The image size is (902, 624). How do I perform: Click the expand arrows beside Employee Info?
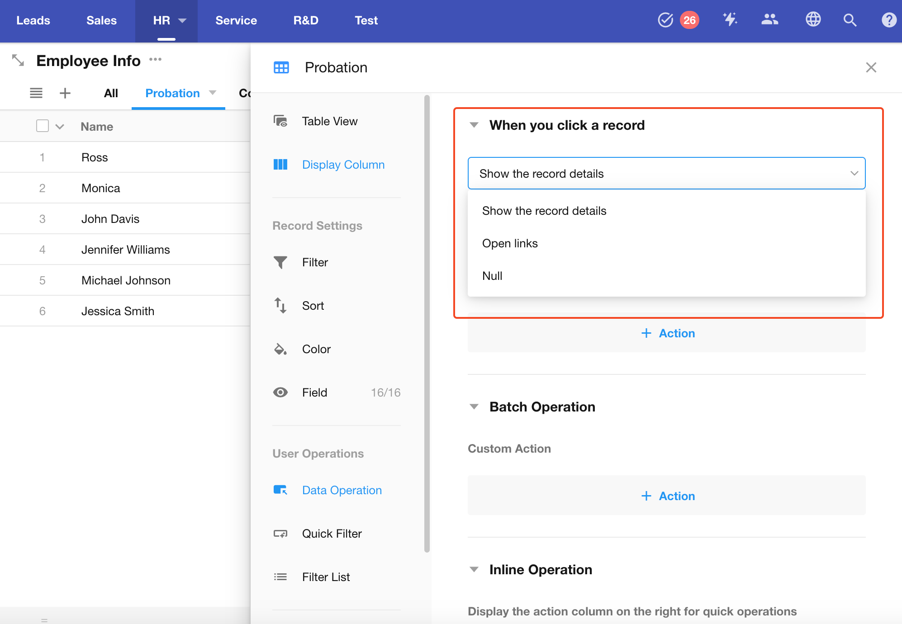coord(18,60)
